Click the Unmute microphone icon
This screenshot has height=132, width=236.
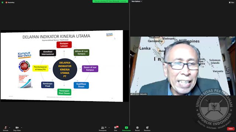coord(6,128)
